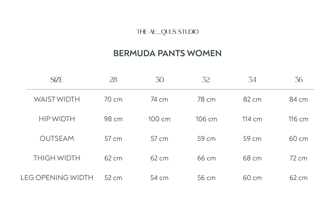The height and width of the screenshot is (209, 335).
Task: Select size 30 column header
Action: click(159, 80)
